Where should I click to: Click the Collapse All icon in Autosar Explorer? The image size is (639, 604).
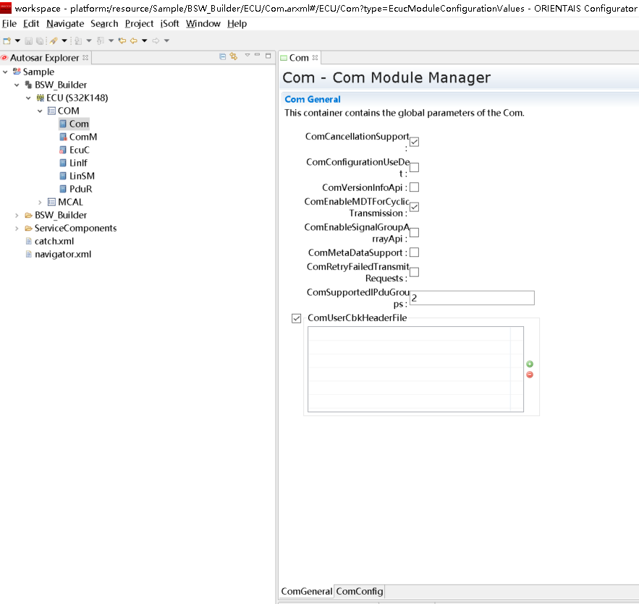223,56
